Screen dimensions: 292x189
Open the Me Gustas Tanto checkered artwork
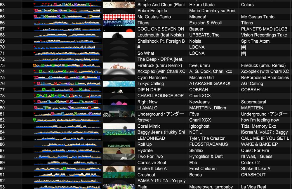119,17
